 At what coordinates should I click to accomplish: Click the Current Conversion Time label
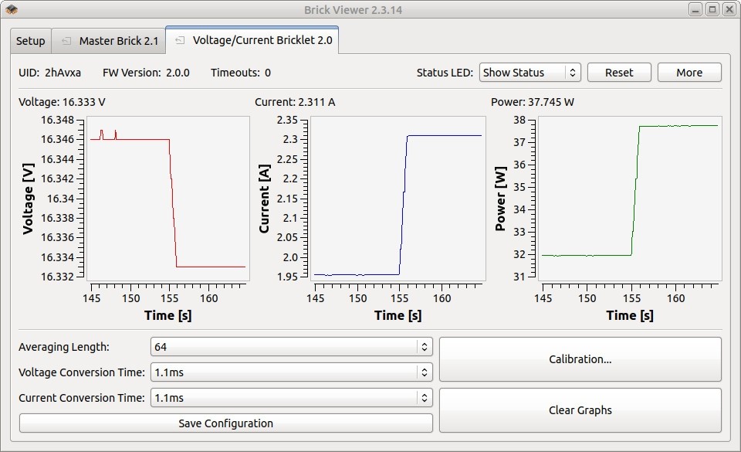82,398
